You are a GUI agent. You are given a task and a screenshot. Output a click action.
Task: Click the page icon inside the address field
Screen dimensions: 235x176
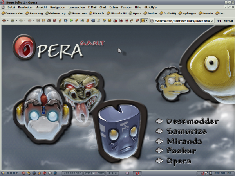point(152,21)
